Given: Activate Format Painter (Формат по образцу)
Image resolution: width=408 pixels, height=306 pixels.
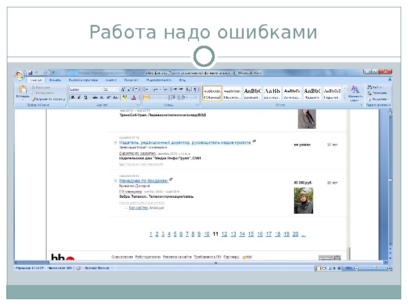Looking at the screenshot, I should pyautogui.click(x=48, y=99).
